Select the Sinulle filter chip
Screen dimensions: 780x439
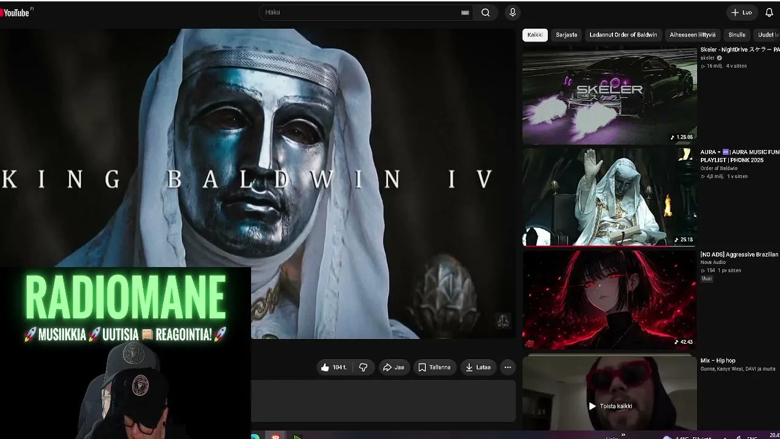coord(737,35)
